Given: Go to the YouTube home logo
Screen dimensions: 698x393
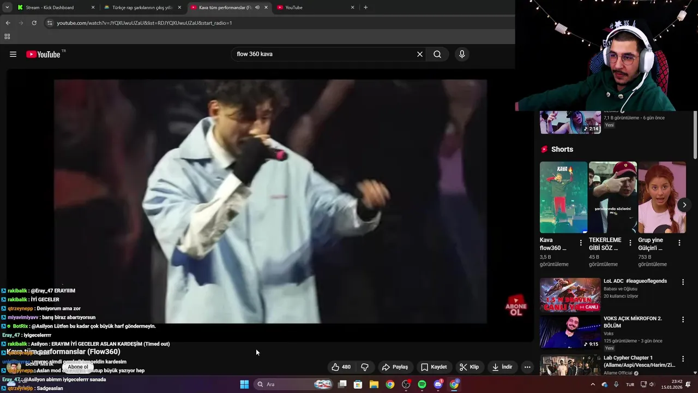Looking at the screenshot, I should pyautogui.click(x=43, y=54).
